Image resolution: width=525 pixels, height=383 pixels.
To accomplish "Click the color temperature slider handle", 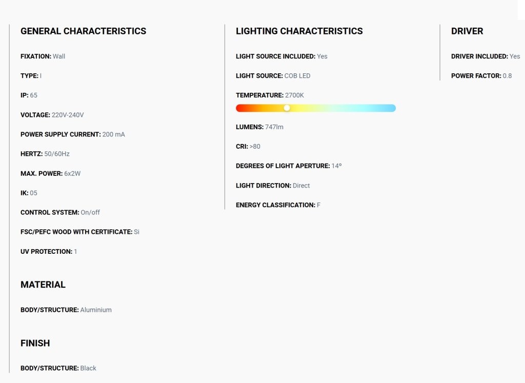I will [287, 108].
